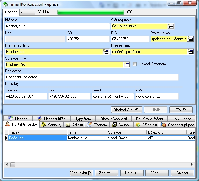Open lookup picker for Nadřazená firma
The image size is (199, 181).
pos(106,52)
